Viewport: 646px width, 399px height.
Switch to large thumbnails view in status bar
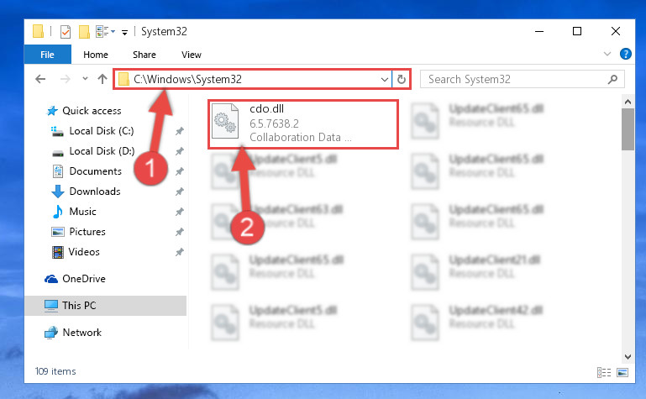tap(622, 372)
